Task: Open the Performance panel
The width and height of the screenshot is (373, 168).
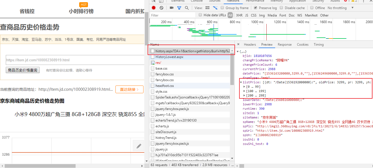Action: [x=255, y=1]
